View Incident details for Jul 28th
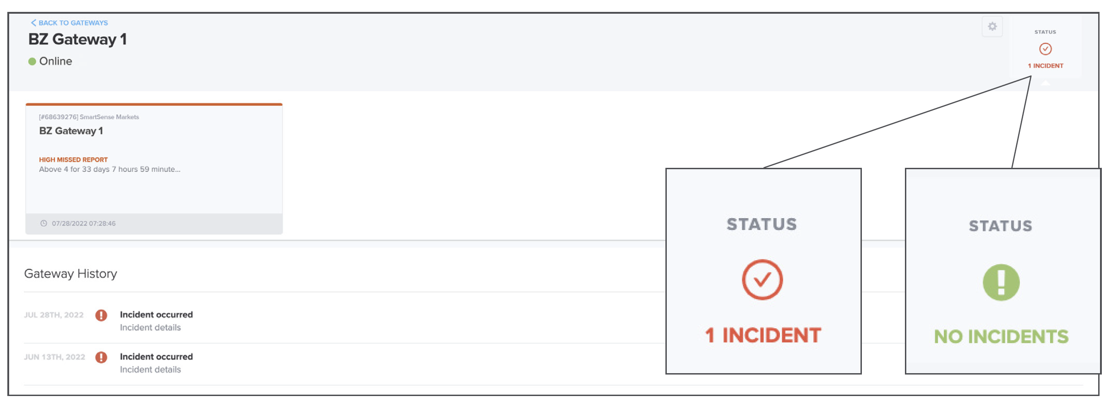 (x=150, y=327)
